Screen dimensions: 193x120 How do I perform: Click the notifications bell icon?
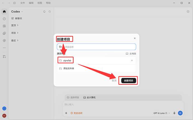coord(44,11)
